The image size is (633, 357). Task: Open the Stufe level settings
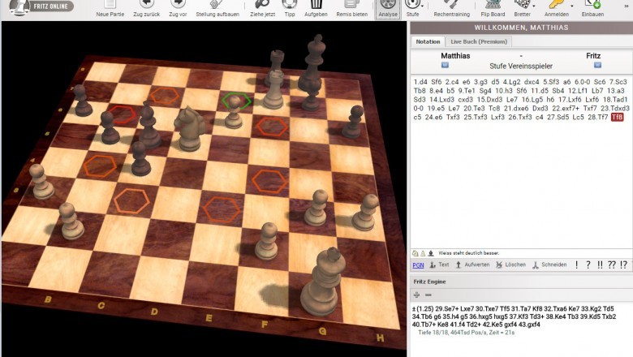tap(412, 8)
